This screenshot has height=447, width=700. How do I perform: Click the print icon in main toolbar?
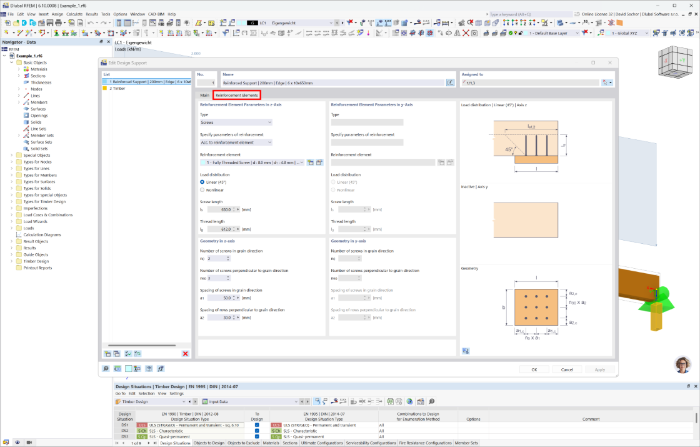[x=58, y=23]
